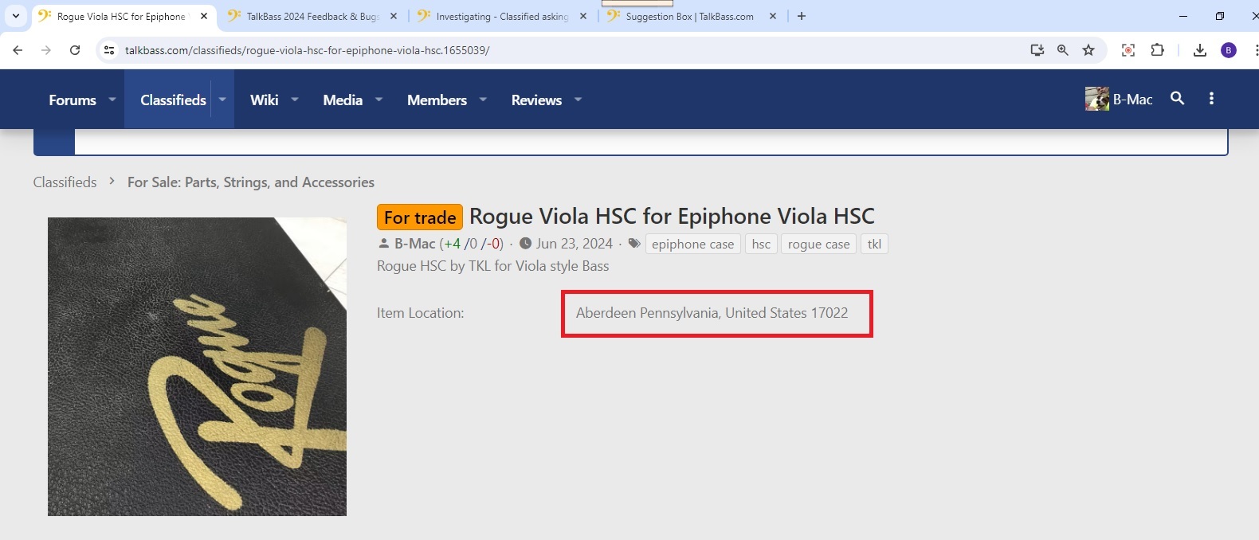Open the Chrome three-dot menu

pos(1256,50)
